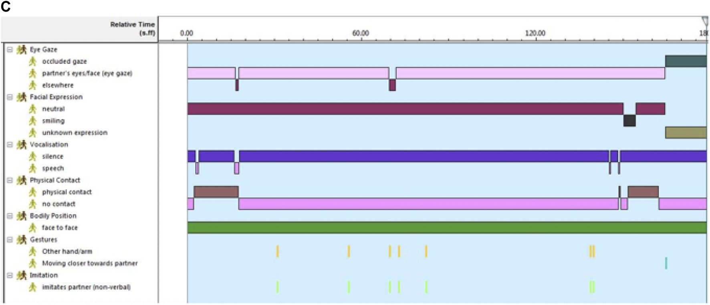Click the face to face behavior icon
The image size is (710, 305).
[33, 228]
